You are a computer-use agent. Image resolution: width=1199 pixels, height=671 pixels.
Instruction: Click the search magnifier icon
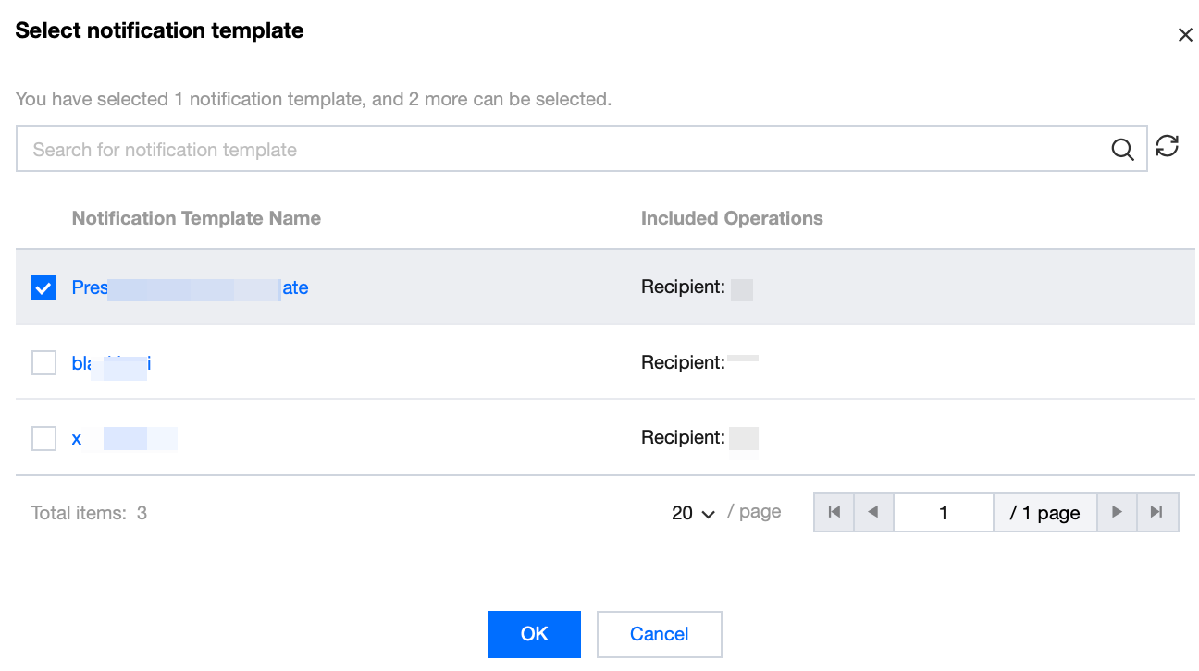pos(1122,150)
